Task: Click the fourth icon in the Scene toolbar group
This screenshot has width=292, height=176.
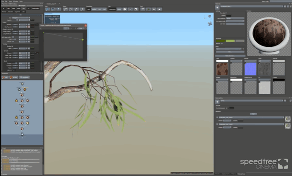Action: (x=82, y=9)
